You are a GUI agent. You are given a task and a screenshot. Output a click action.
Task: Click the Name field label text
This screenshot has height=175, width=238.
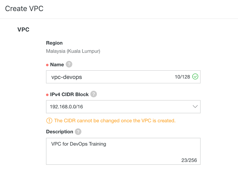(x=56, y=64)
